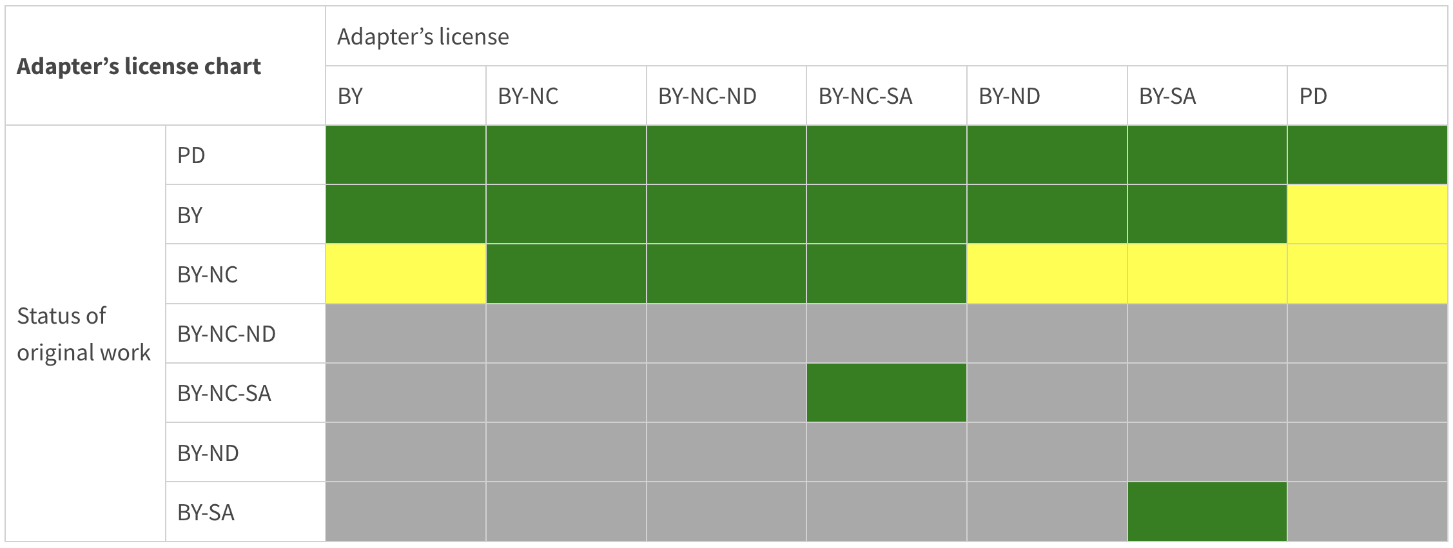Image resolution: width=1453 pixels, height=548 pixels.
Task: Select the BY-ND row label
Action: (208, 453)
